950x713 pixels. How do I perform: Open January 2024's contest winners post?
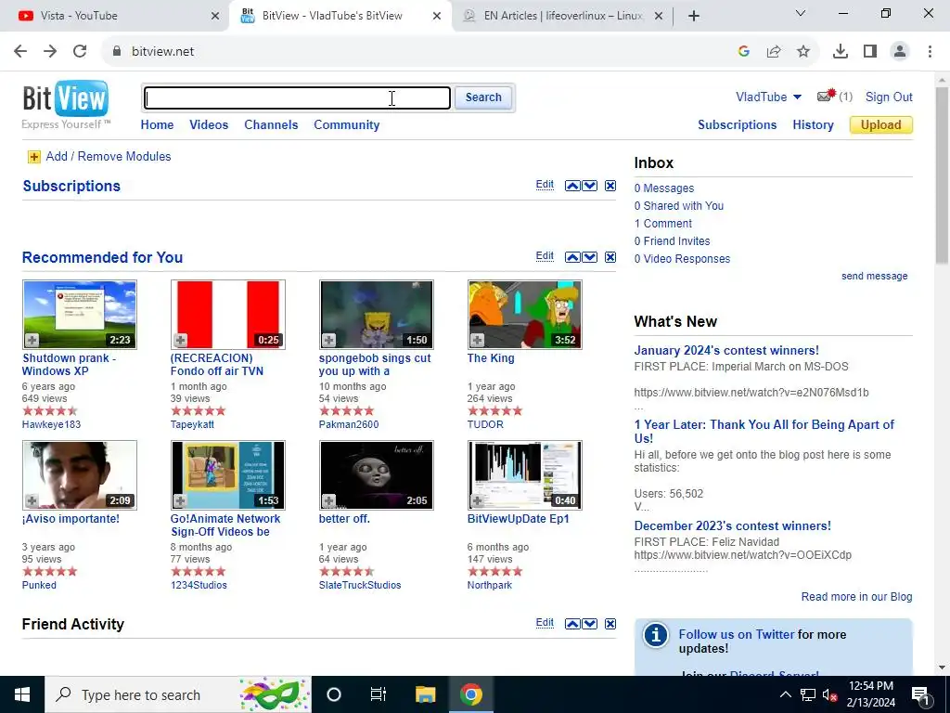click(726, 350)
